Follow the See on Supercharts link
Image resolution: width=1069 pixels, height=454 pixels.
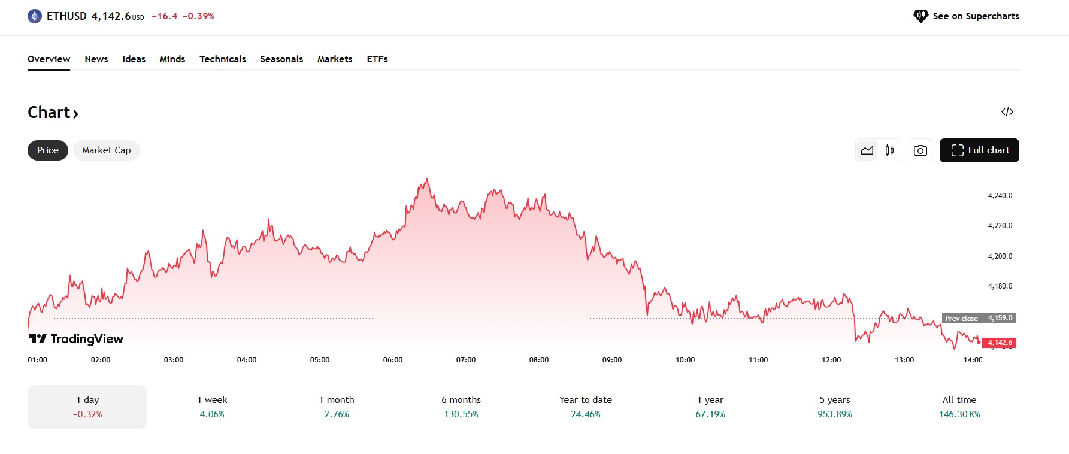pos(976,16)
